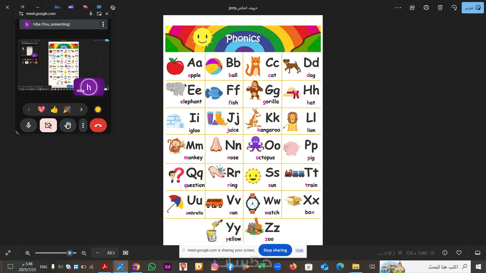Screen dimensions: 486x273
Task: Click the delete trash icon
Action: pos(440,8)
